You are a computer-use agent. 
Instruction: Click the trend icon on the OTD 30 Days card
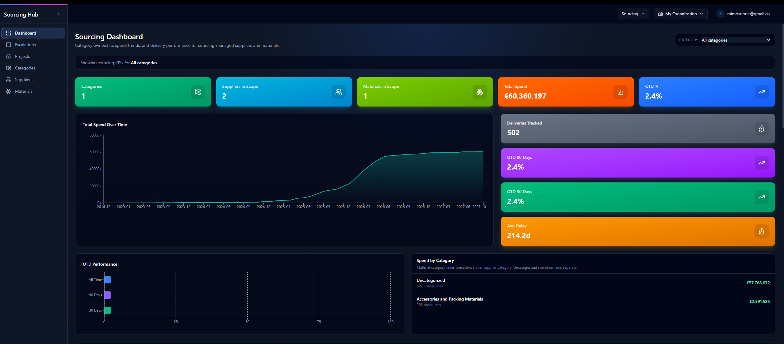762,197
